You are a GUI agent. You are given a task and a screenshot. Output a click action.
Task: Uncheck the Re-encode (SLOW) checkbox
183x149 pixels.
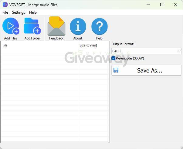(113, 58)
